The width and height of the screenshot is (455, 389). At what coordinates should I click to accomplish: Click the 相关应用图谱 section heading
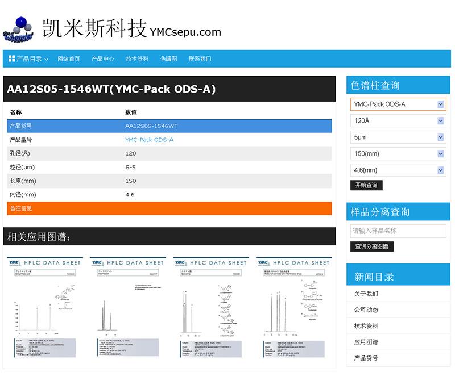click(39, 237)
